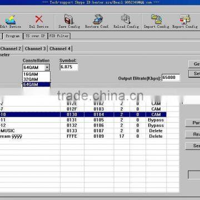This screenshot has height=200, width=200.
Task: Click the 0109 cell
Action: coord(99,136)
